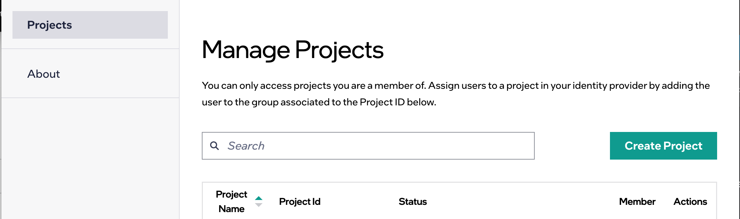Sort Project Name descending with down arrow
Image resolution: width=740 pixels, height=219 pixels.
click(259, 205)
